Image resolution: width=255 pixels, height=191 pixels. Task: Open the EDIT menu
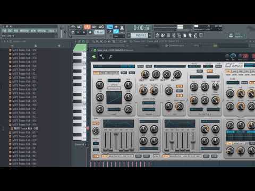click(10, 31)
